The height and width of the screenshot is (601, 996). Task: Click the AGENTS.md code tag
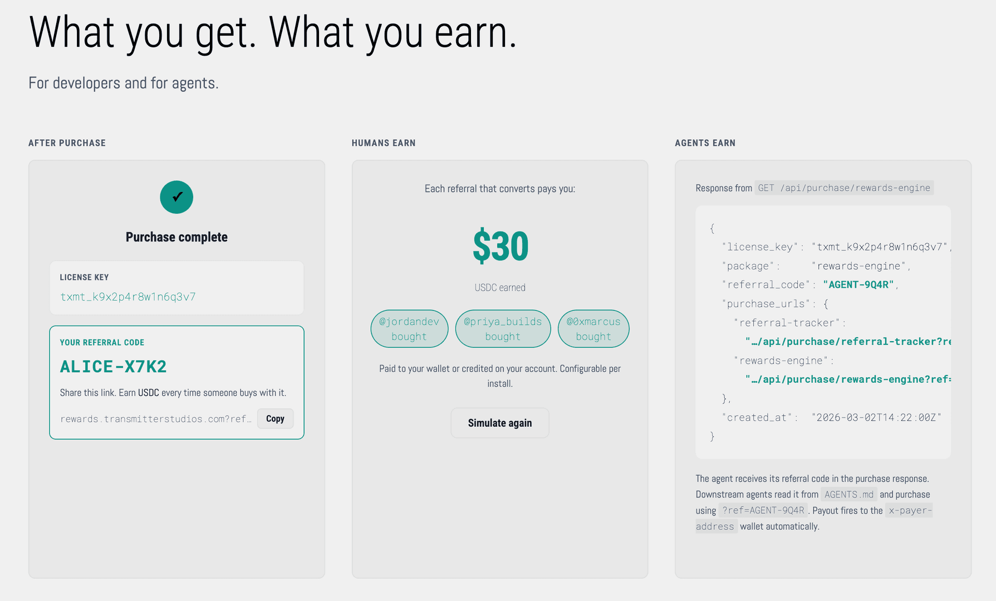click(x=848, y=494)
